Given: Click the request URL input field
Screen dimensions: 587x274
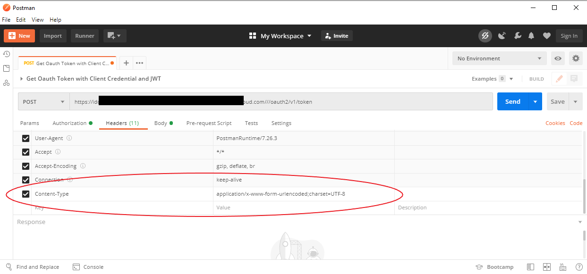Looking at the screenshot, I should [281, 101].
